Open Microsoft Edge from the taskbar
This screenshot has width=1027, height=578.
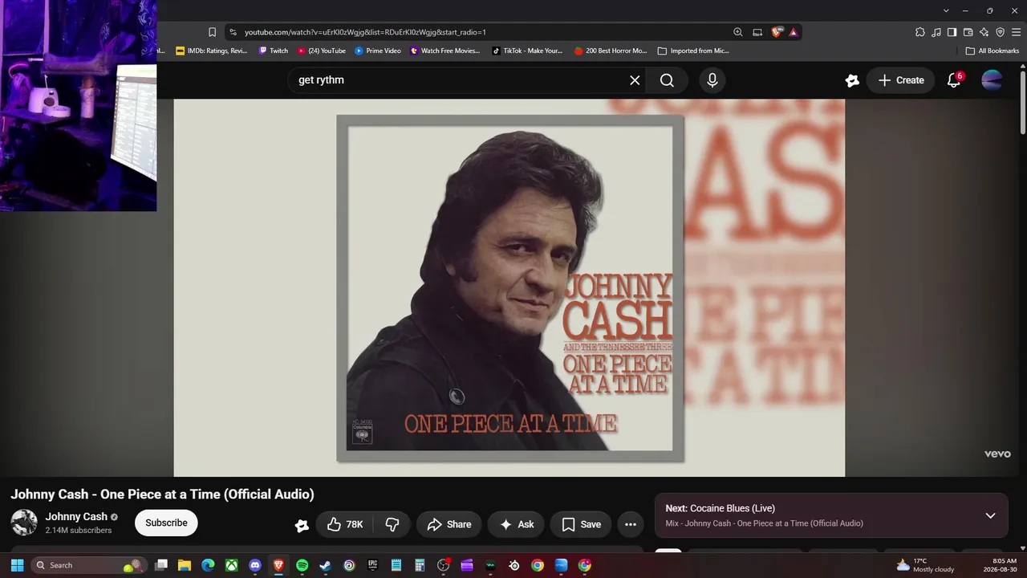(x=208, y=565)
